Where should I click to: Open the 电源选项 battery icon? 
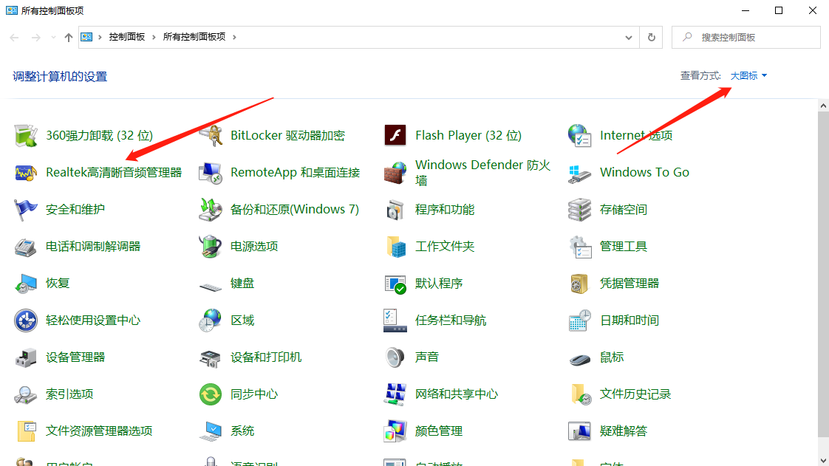tap(211, 247)
